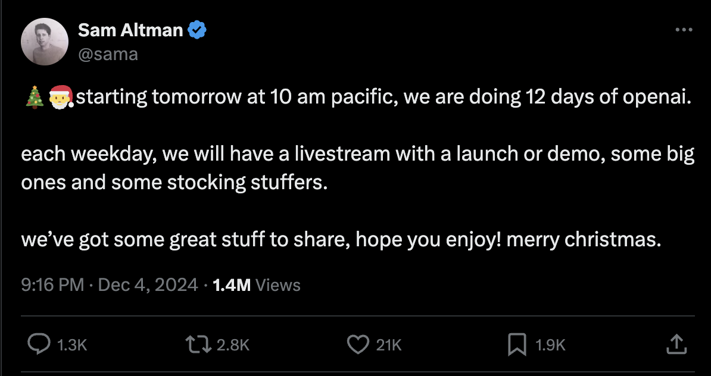This screenshot has width=711, height=376.
Task: Click the 2.8K reposts count
Action: [x=232, y=344]
